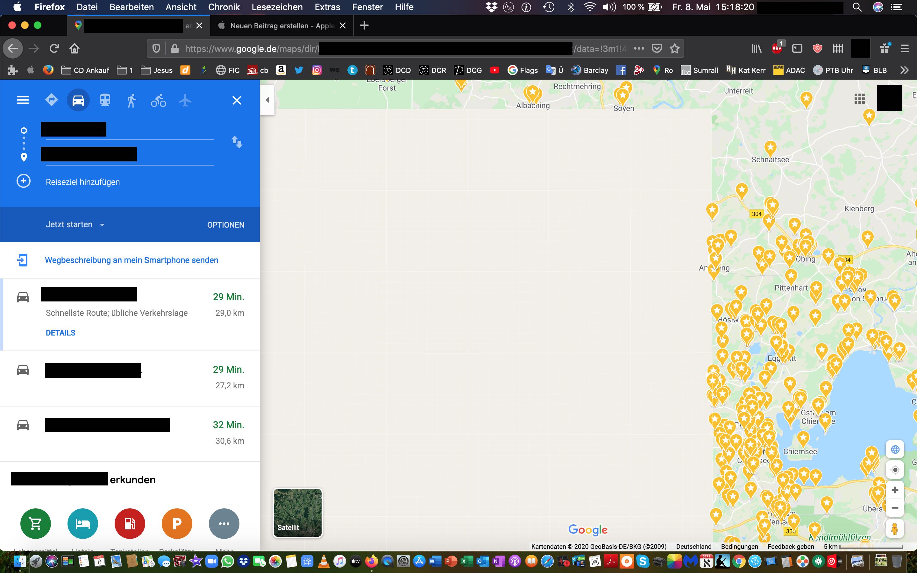Open the Lesezeichen menu
Image resolution: width=917 pixels, height=573 pixels.
277,7
